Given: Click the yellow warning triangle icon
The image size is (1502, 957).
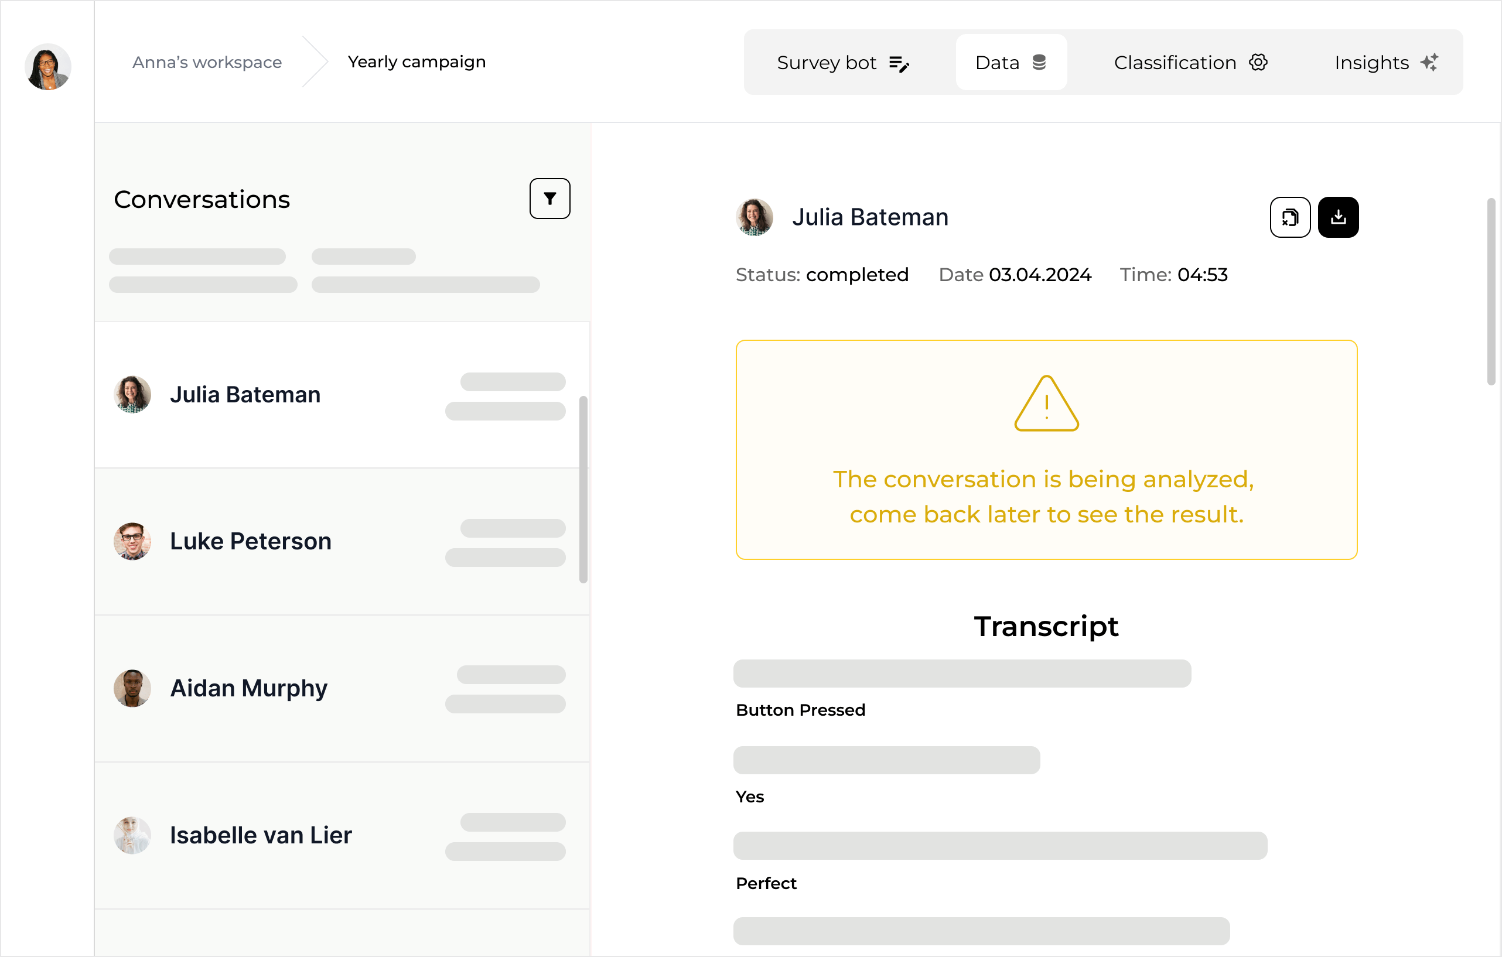Looking at the screenshot, I should tap(1046, 404).
